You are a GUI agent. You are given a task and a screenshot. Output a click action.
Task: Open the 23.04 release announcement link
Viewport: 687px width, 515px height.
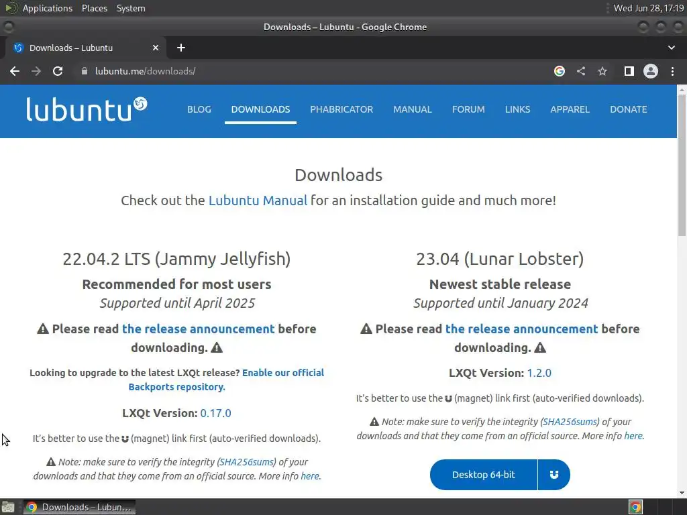click(521, 329)
